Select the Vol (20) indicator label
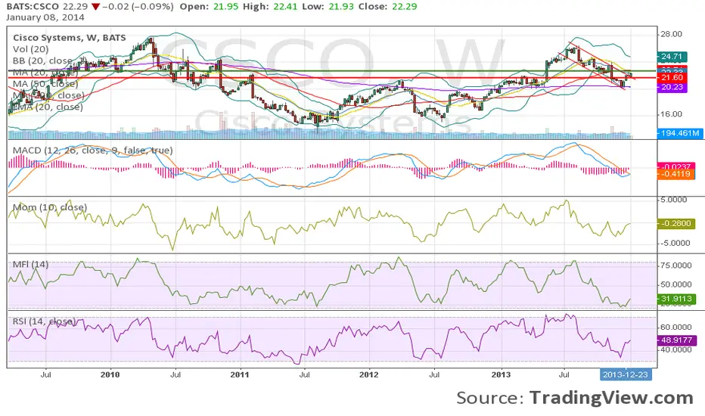 coord(30,49)
